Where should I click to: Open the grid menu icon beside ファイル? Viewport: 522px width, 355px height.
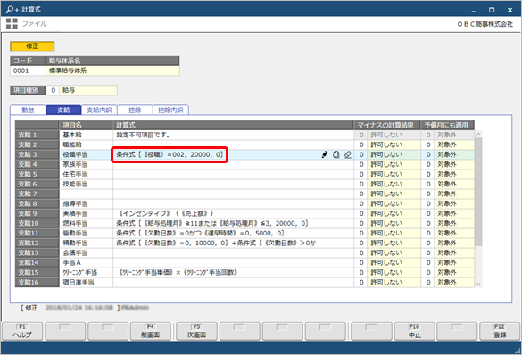(12, 23)
